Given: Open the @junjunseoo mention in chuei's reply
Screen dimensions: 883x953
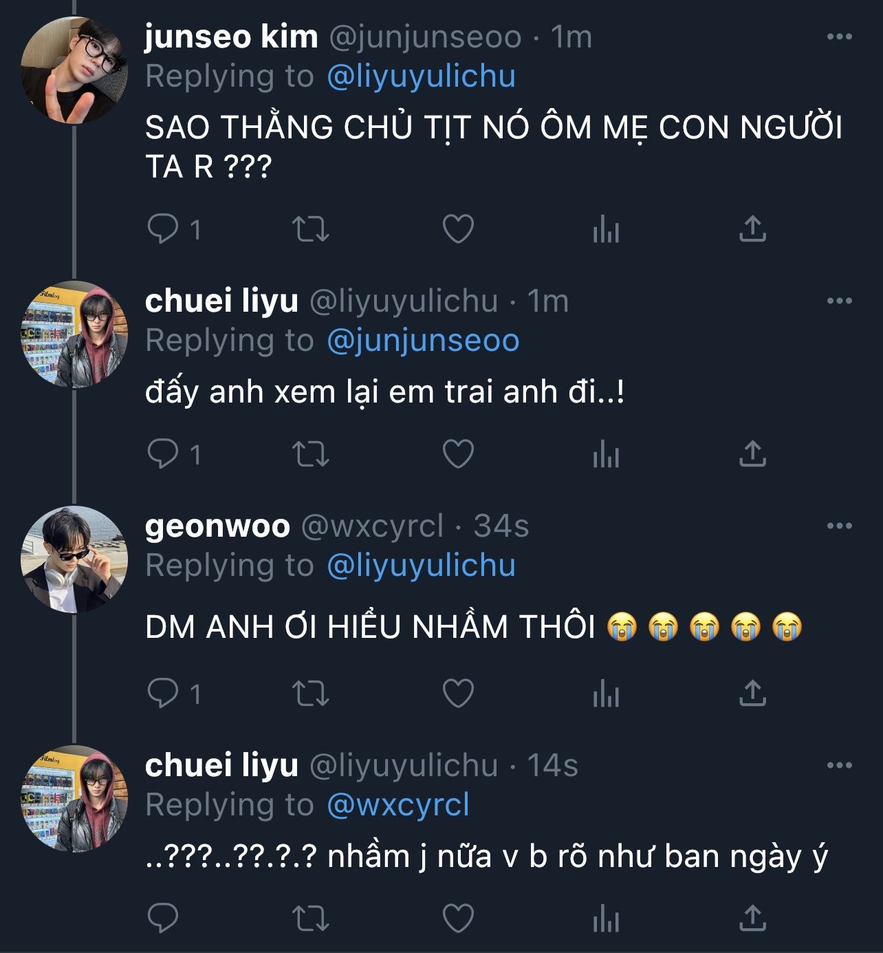Looking at the screenshot, I should point(423,341).
